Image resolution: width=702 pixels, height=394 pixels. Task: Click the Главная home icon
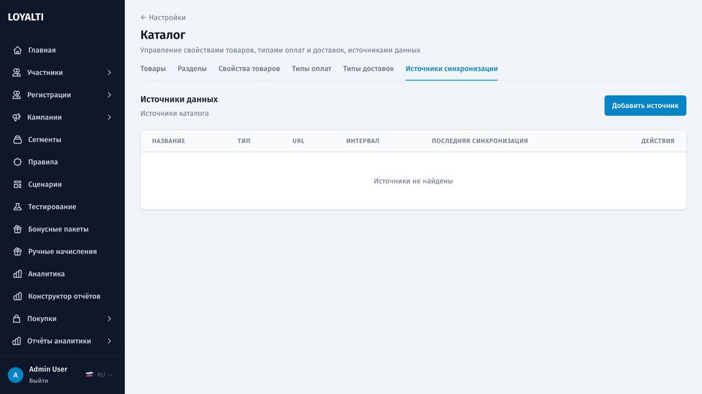[18, 50]
